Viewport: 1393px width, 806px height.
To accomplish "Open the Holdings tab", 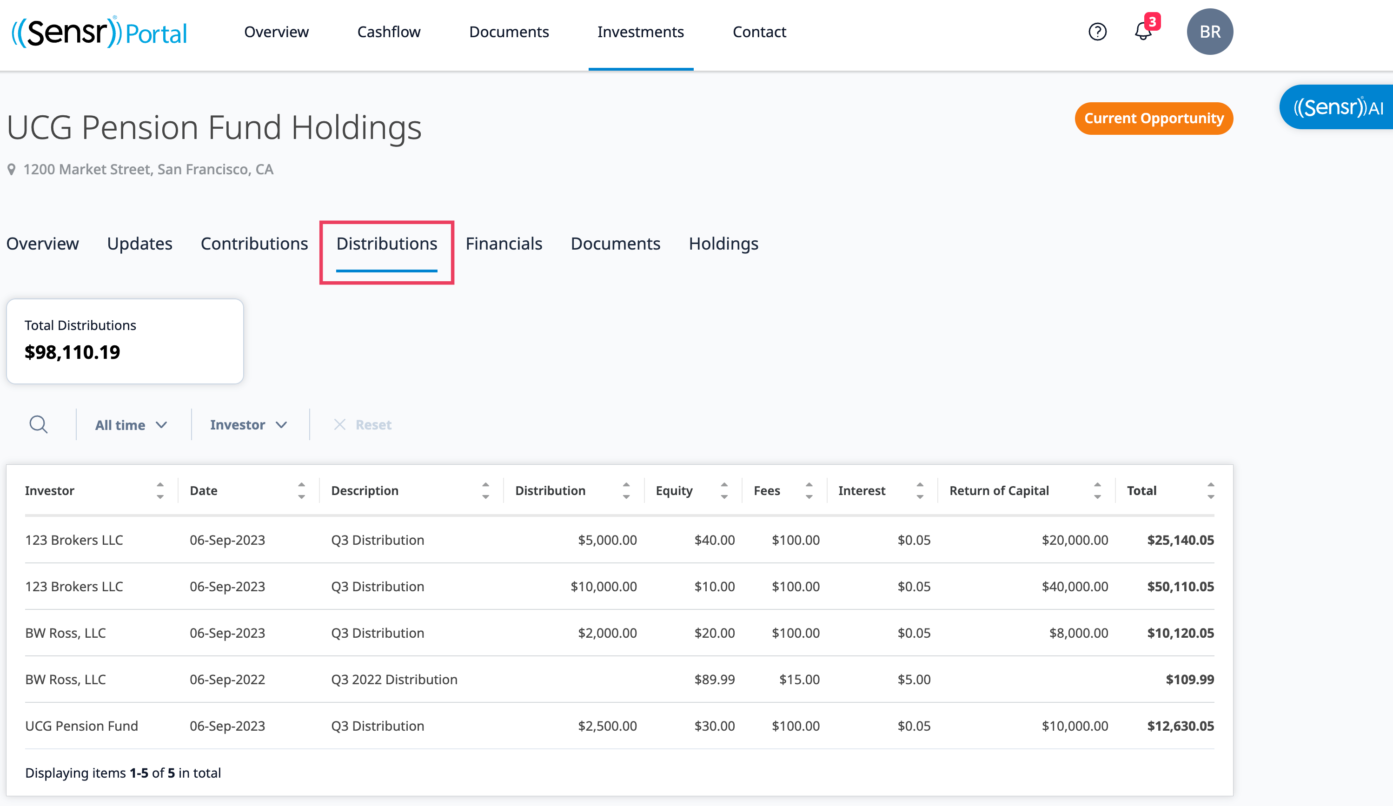I will 723,244.
